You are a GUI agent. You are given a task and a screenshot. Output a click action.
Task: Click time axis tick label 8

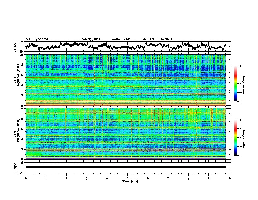click(x=188, y=178)
